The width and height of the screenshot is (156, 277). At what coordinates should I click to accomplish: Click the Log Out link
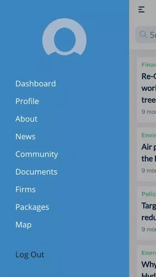(x=30, y=255)
